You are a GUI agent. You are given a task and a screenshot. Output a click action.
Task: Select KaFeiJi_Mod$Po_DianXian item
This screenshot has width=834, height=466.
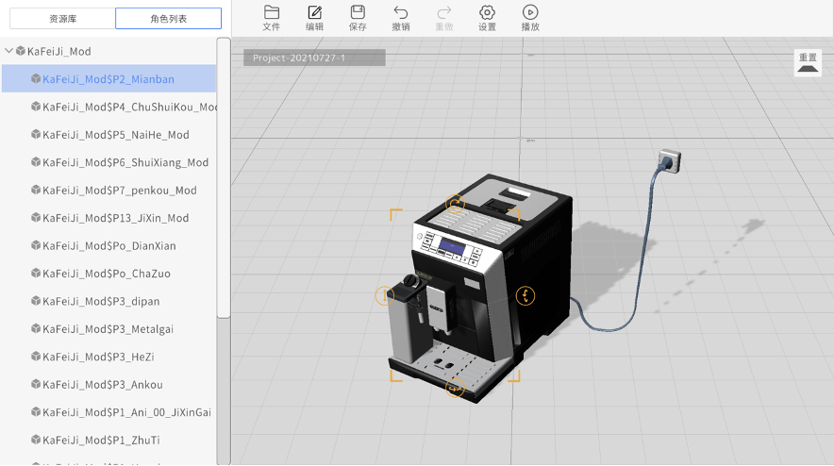click(108, 246)
